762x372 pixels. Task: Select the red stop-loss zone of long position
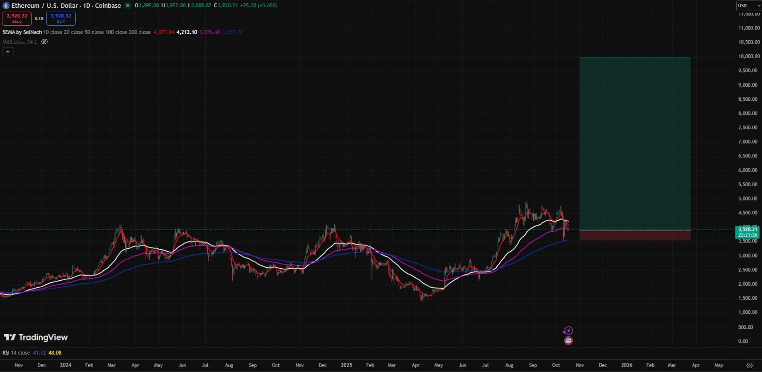click(635, 235)
